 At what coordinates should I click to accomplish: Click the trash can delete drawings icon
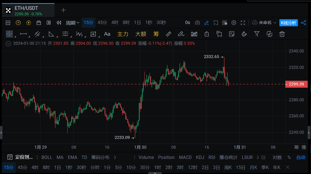pos(282,34)
